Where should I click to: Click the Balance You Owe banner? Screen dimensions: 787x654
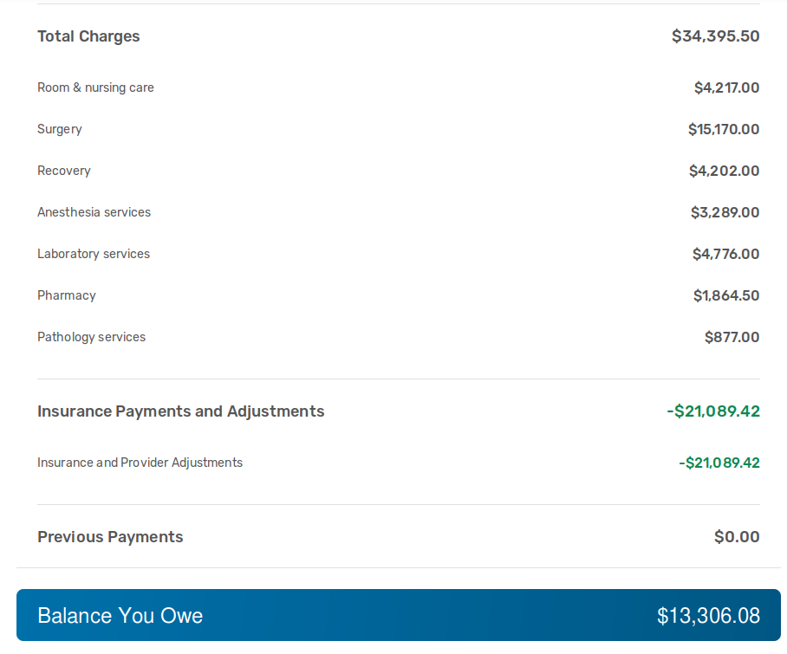click(x=399, y=615)
